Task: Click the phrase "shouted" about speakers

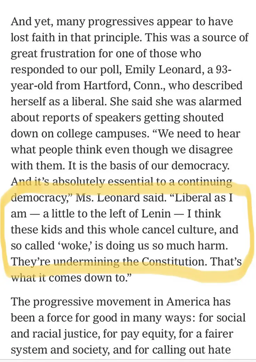Action: click(x=203, y=117)
